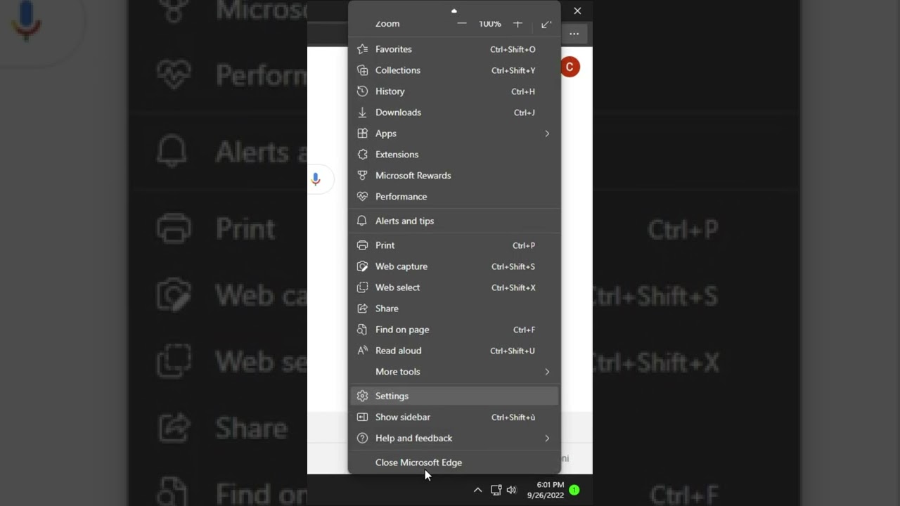Click the Extensions puzzle icon
Viewport: 900px width, 506px height.
tap(362, 155)
